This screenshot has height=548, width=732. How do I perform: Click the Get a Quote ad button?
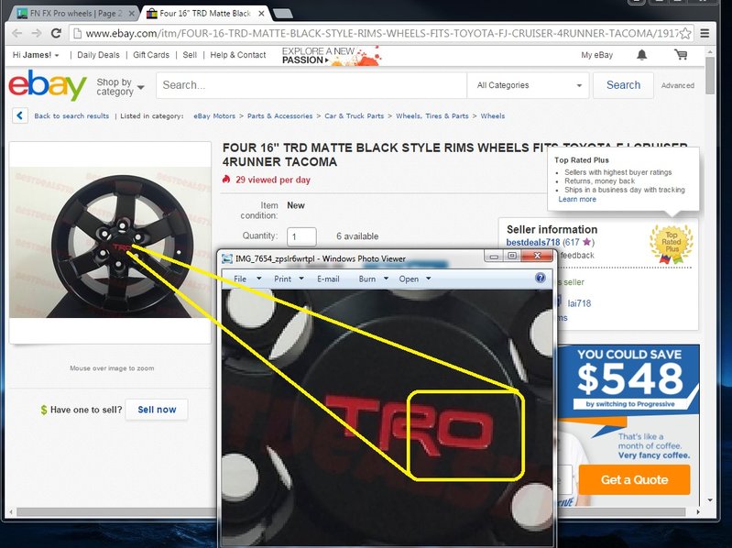(635, 480)
